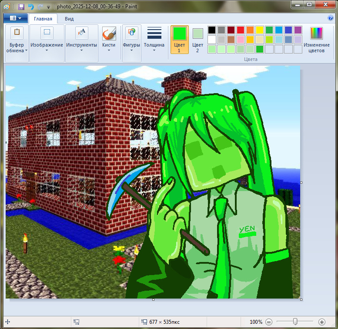Click the Толщина line thickness icon
This screenshot has width=338, height=329.
[x=154, y=33]
